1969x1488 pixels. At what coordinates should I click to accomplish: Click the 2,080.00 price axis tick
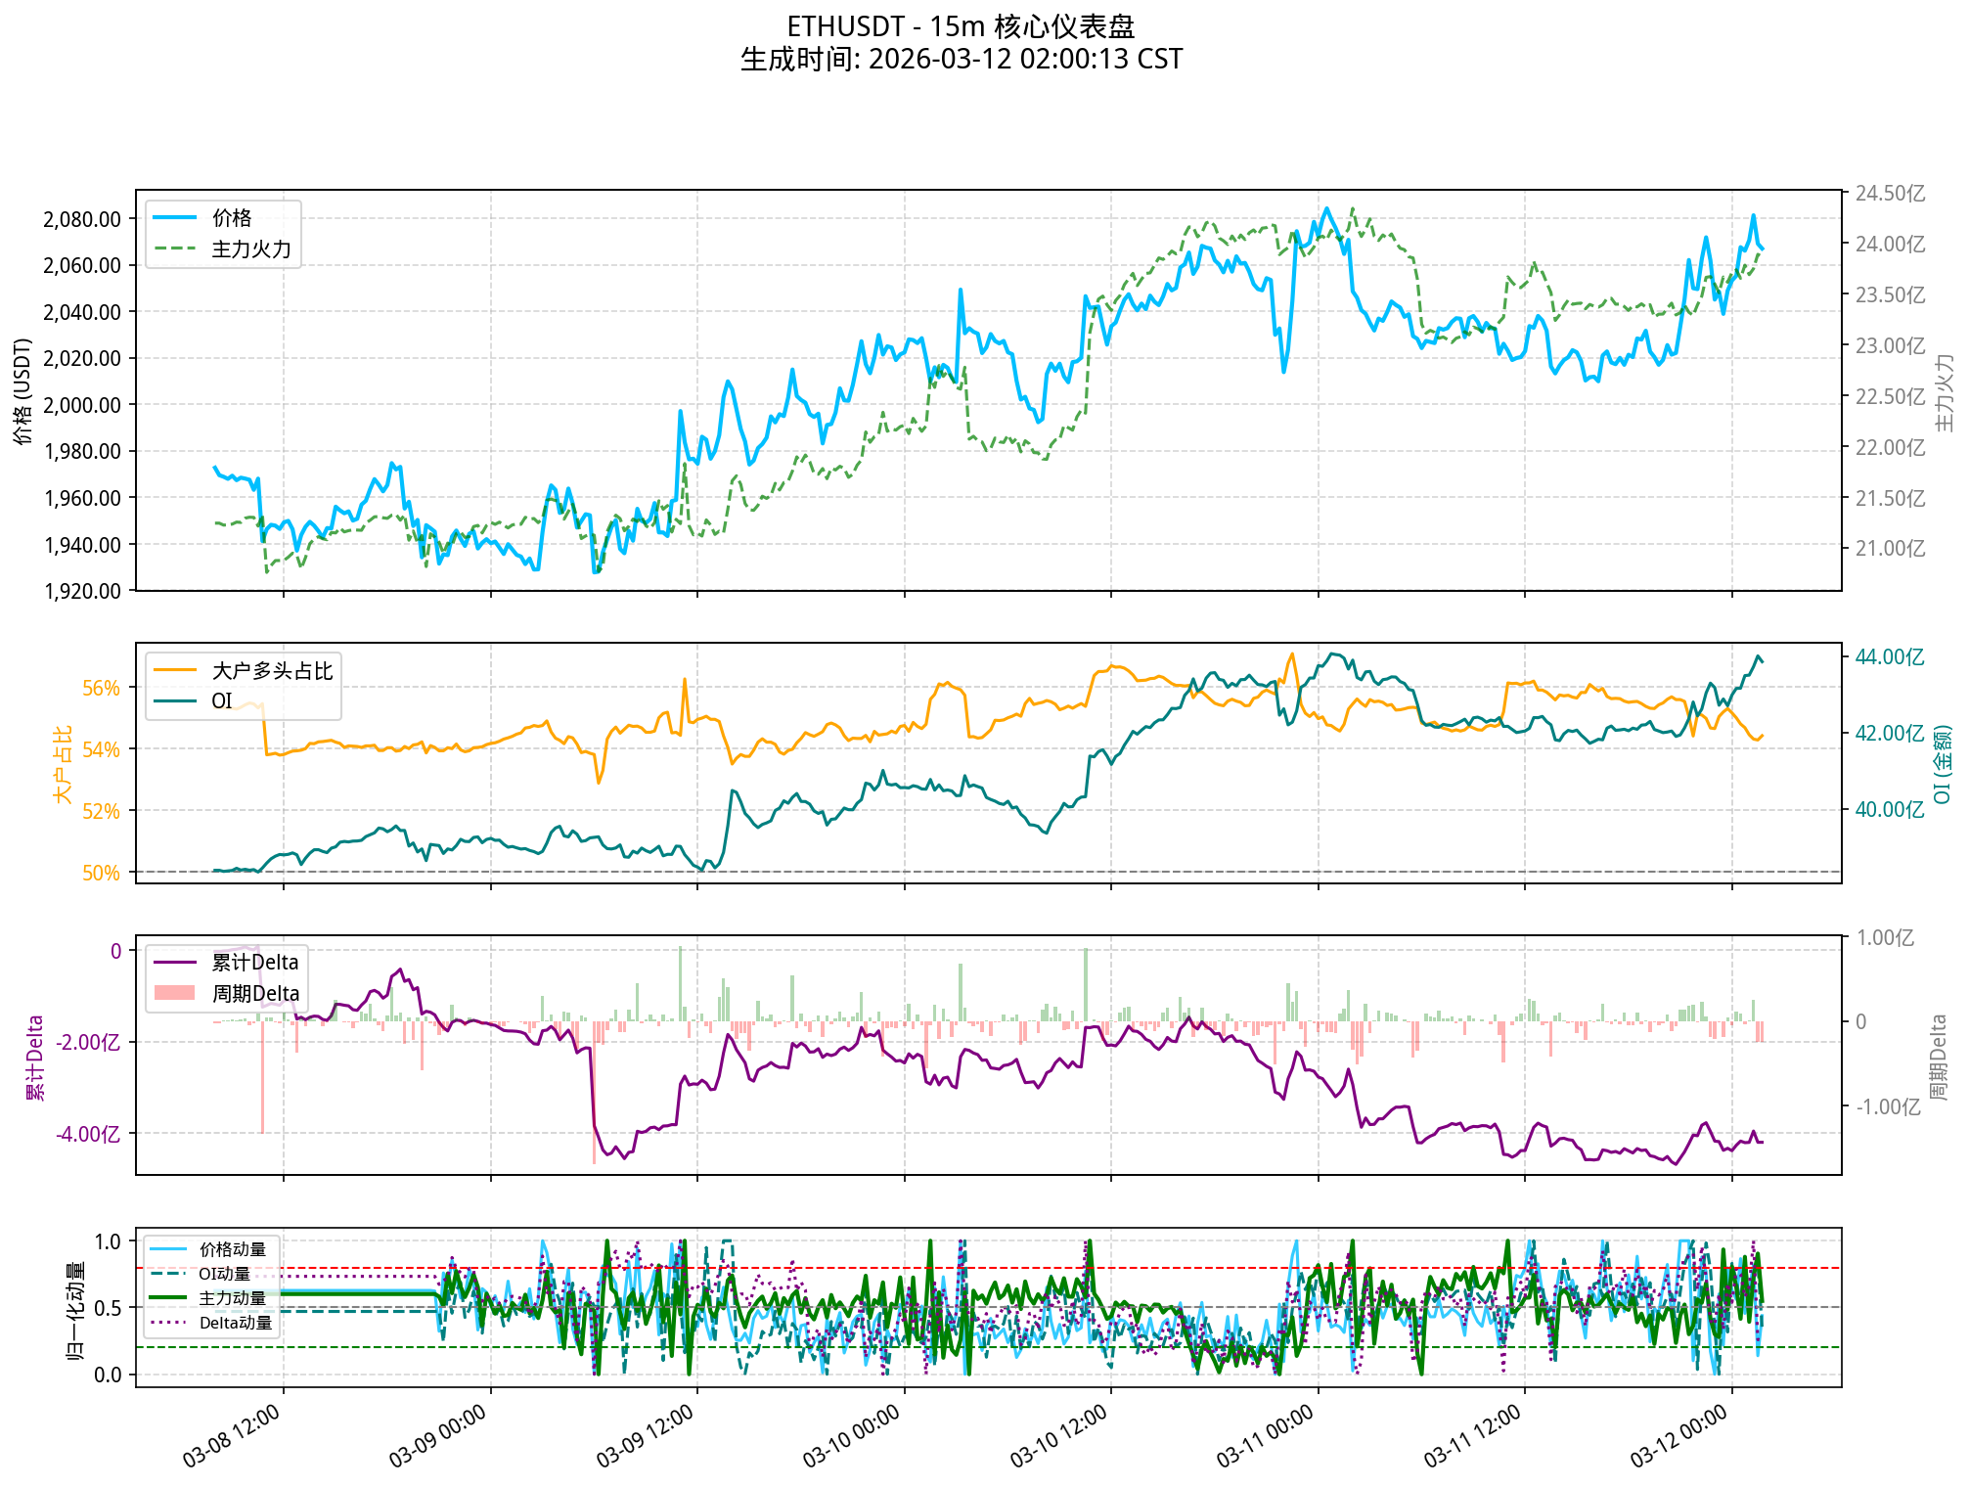click(x=82, y=219)
